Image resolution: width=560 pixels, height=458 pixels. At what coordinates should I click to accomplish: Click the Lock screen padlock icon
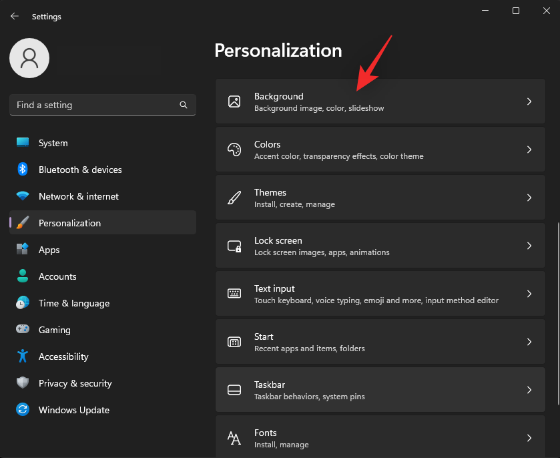pyautogui.click(x=234, y=246)
